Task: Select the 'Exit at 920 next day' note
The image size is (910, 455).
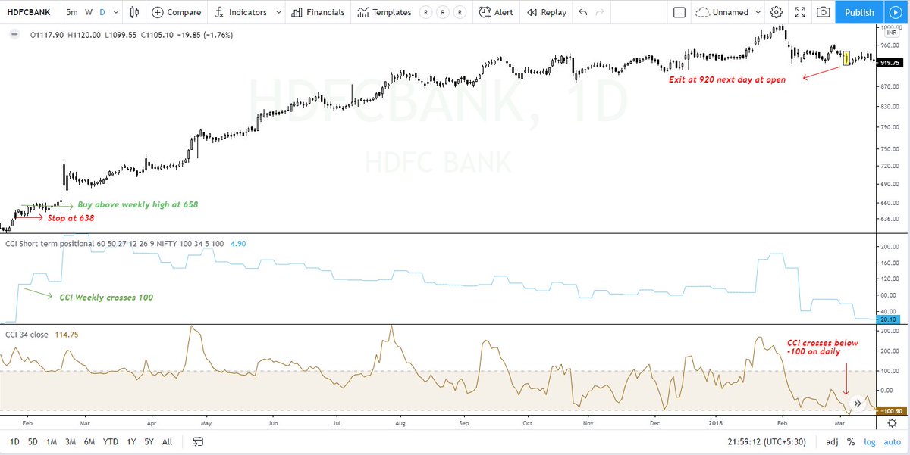Action: click(726, 79)
